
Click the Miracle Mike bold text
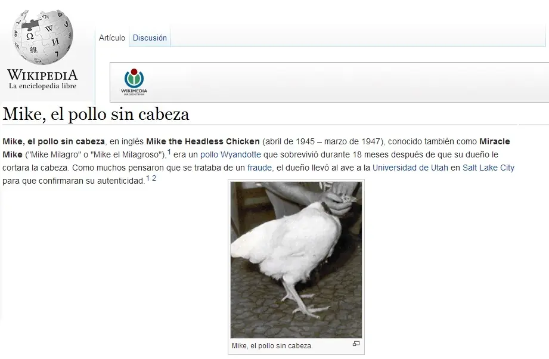coord(494,142)
